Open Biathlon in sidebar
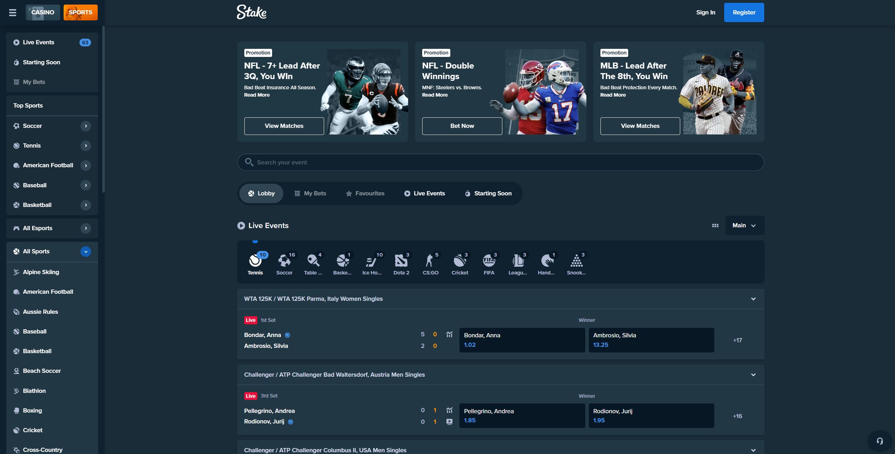 tap(52, 391)
